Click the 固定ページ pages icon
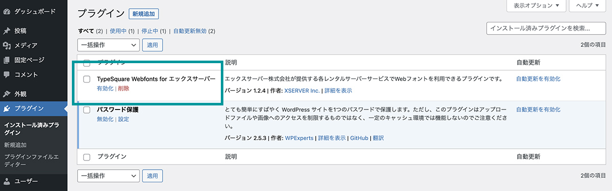The image size is (612, 191). (x=7, y=60)
